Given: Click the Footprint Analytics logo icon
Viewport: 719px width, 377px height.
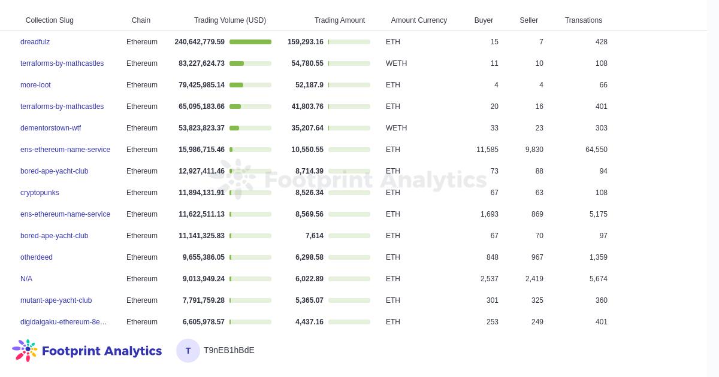Looking at the screenshot, I should coord(25,351).
